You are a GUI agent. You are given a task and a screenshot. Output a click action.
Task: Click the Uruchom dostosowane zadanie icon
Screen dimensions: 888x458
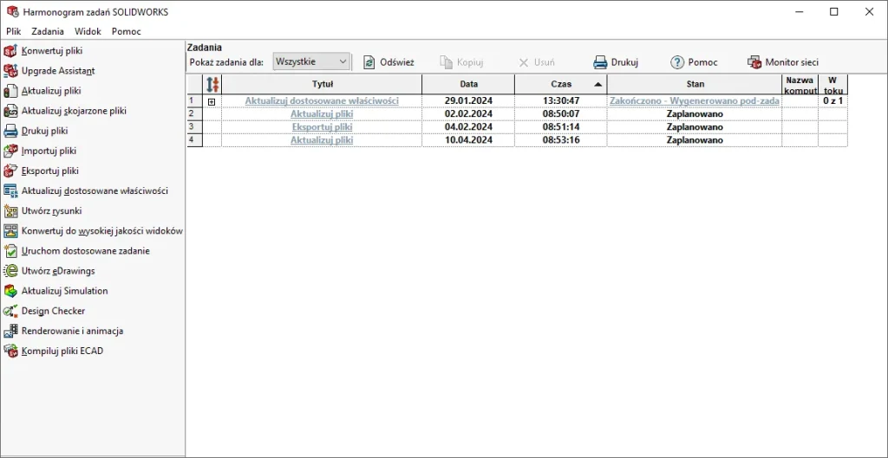click(10, 250)
